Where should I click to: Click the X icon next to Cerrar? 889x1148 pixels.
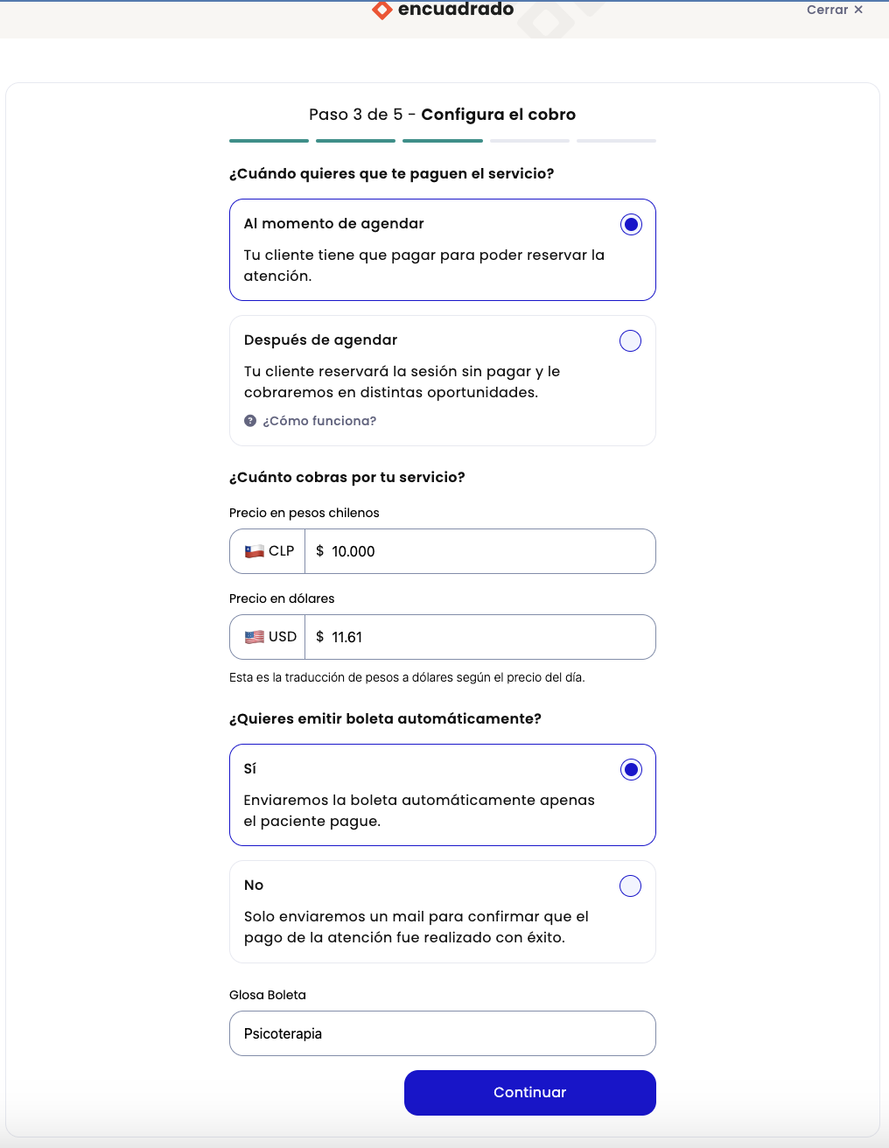[857, 10]
